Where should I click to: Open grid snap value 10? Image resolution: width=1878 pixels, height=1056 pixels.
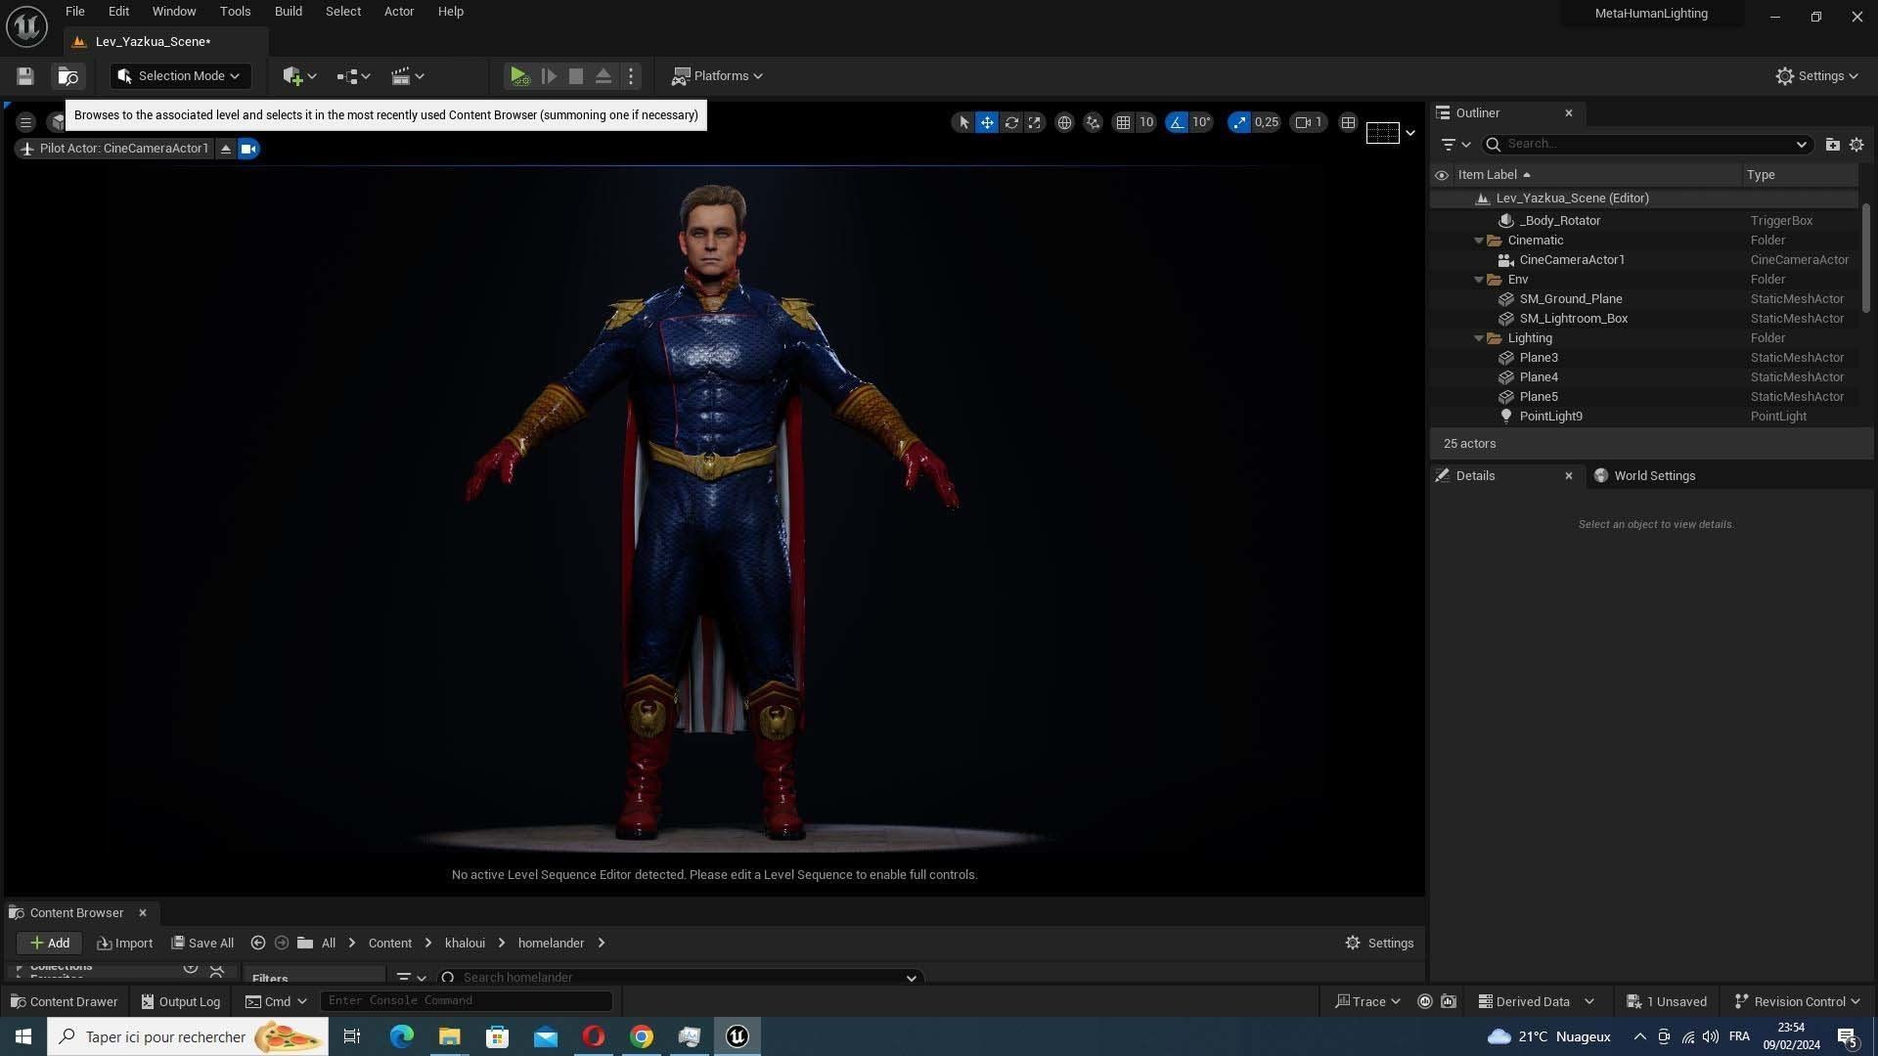click(1146, 123)
